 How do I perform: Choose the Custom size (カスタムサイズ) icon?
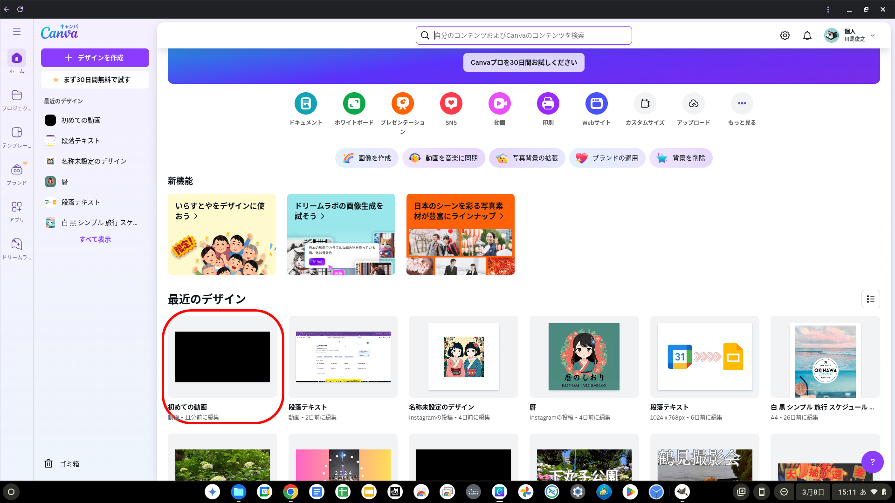(645, 103)
